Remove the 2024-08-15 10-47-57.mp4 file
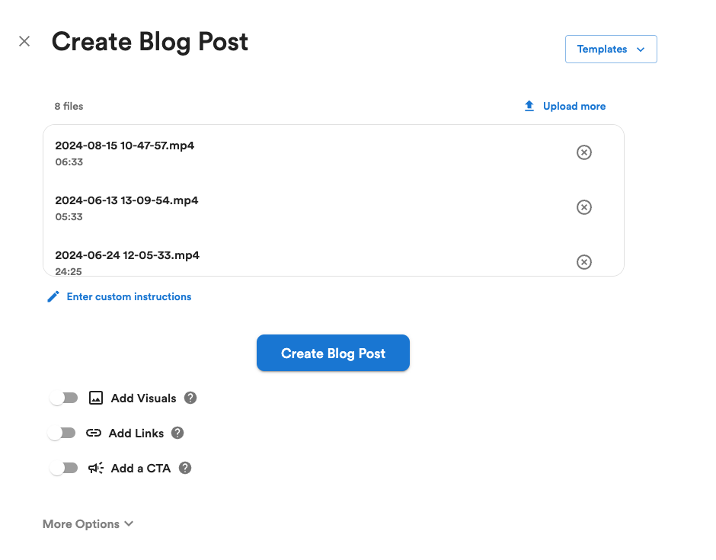Image resolution: width=716 pixels, height=560 pixels. click(583, 152)
